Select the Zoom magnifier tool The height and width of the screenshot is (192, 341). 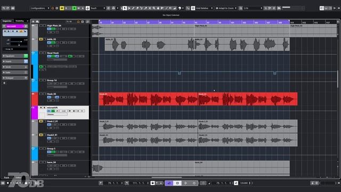tap(154, 8)
